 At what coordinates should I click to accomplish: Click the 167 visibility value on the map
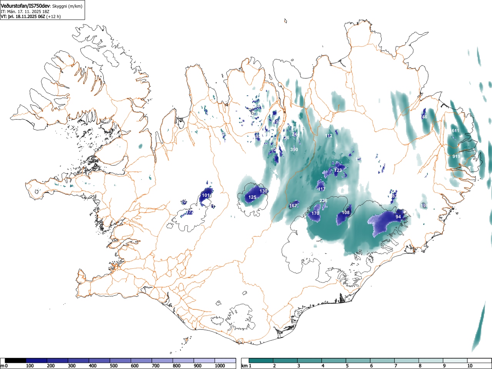293,206
